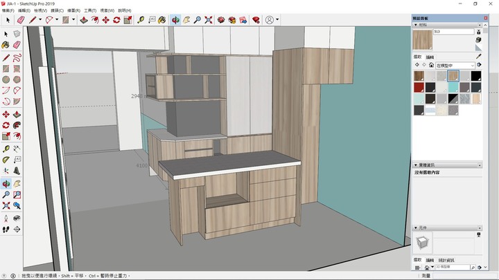Open the View (V) menu
Viewport: 499px width, 280px height.
(x=40, y=10)
